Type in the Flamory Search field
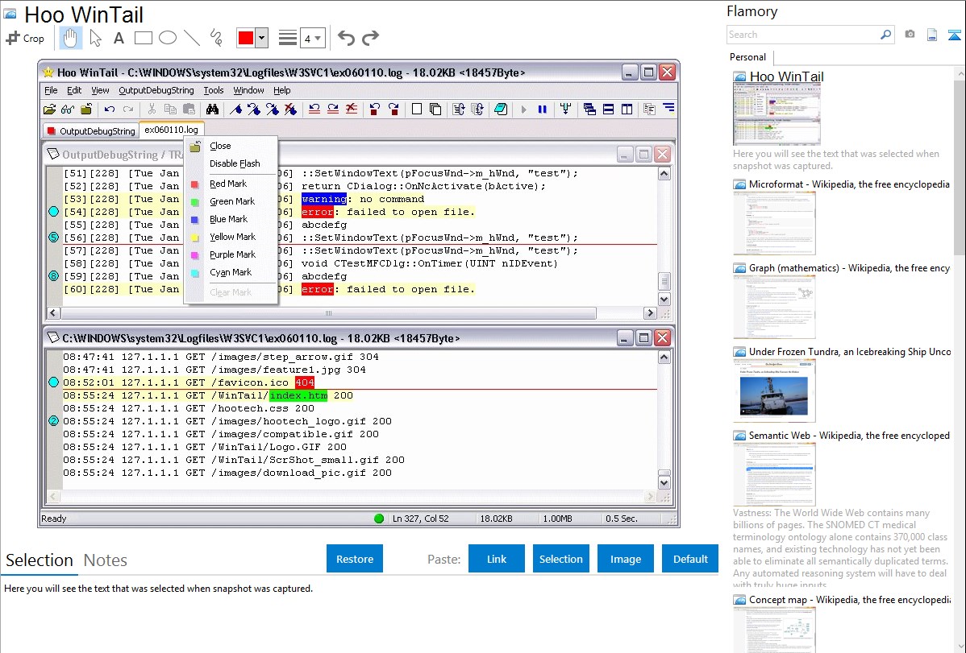Screen dimensions: 966x653 (802, 35)
